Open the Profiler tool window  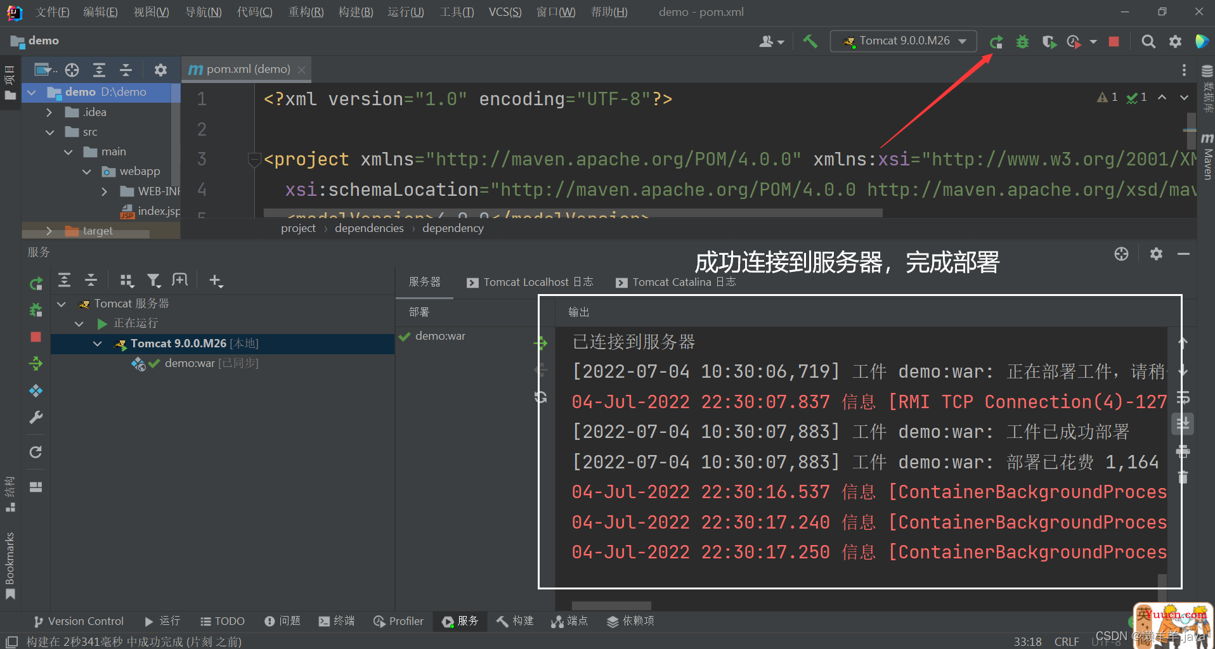(398, 621)
